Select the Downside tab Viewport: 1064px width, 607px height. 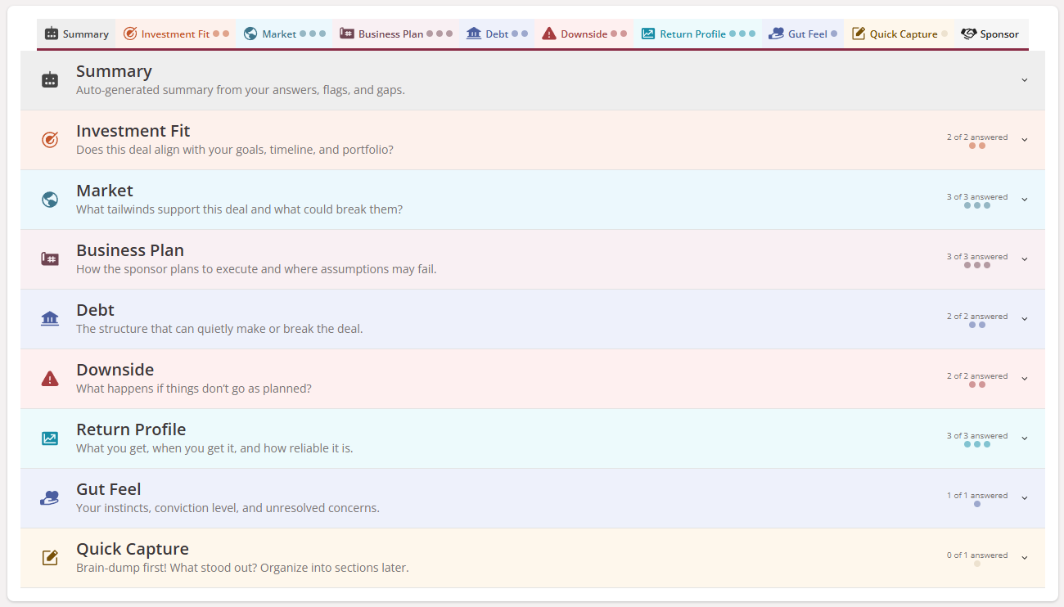[x=584, y=34]
